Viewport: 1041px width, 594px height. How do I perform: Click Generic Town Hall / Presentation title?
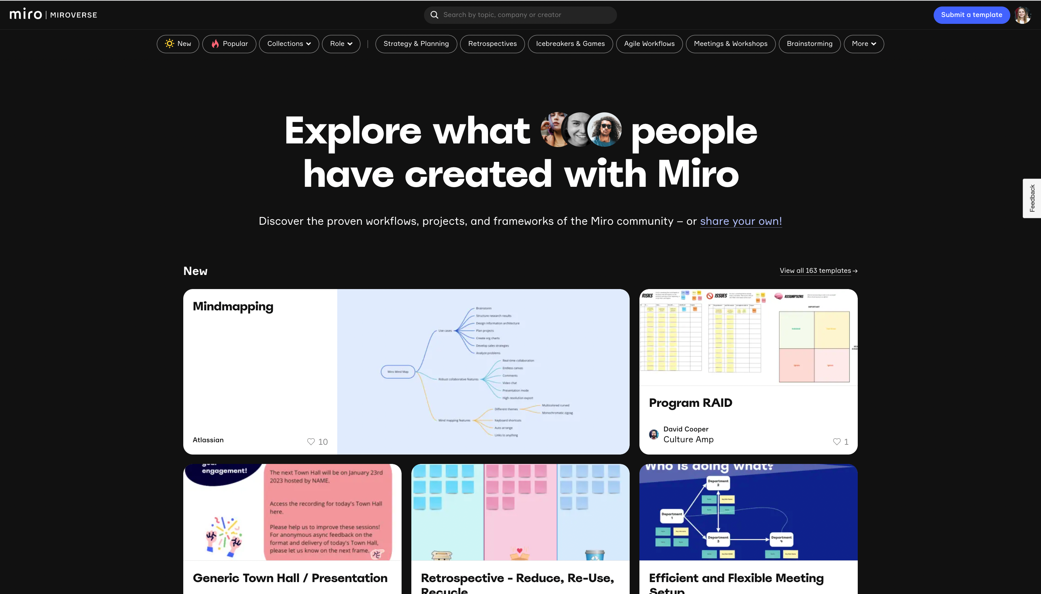click(x=290, y=578)
